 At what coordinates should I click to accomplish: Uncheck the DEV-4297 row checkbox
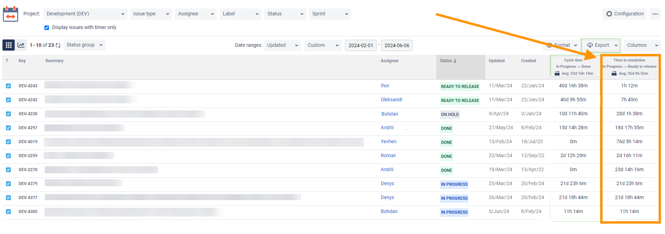(x=8, y=128)
